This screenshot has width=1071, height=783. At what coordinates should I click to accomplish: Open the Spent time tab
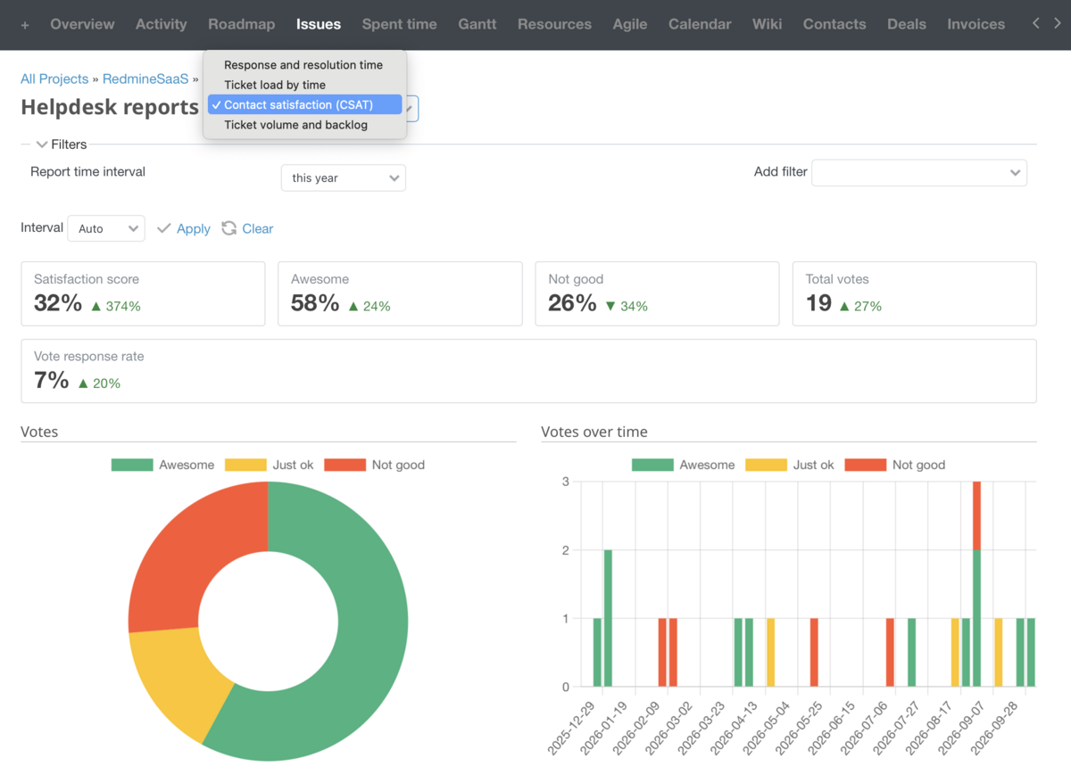[x=400, y=24]
